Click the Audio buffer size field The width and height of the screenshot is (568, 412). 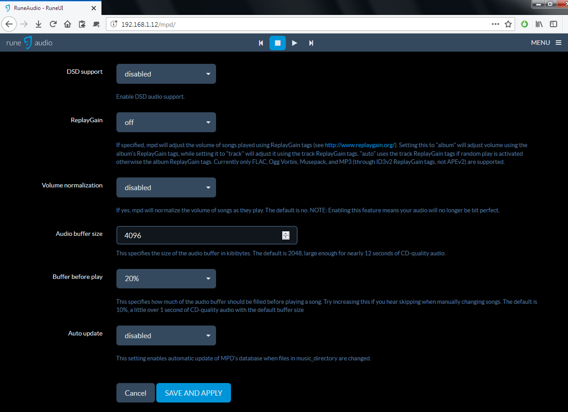(x=207, y=235)
